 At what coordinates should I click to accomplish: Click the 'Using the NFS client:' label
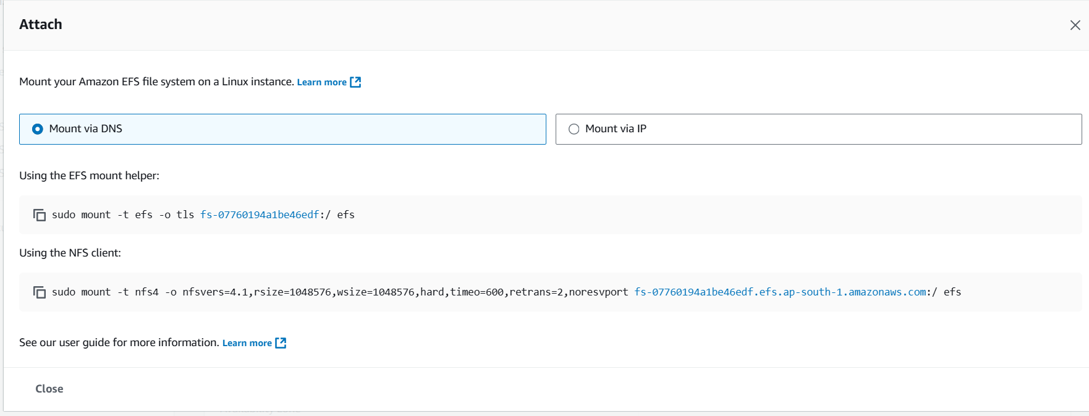coord(70,253)
